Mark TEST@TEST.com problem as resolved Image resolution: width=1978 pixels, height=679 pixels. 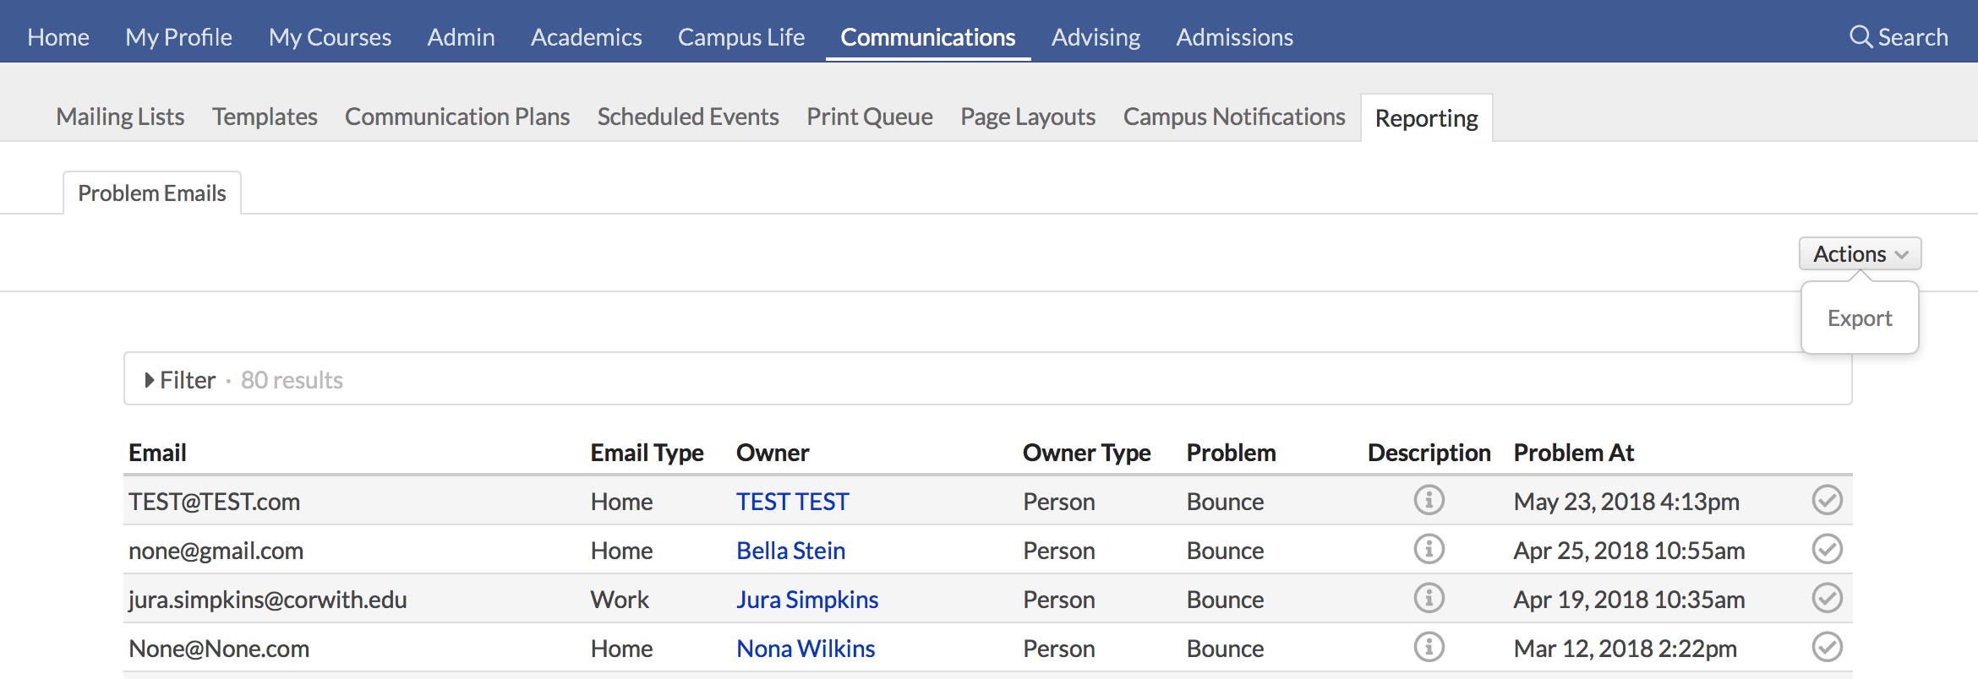point(1827,500)
